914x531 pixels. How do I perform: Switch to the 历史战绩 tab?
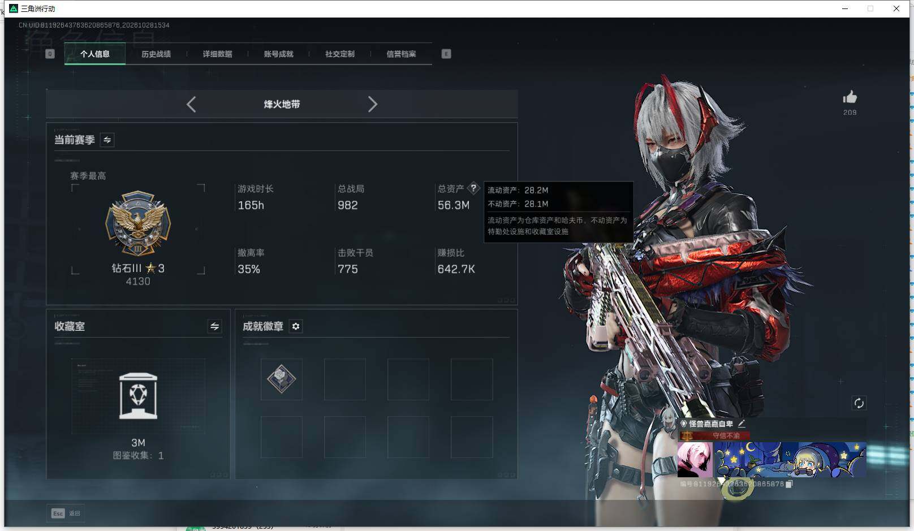tap(156, 54)
